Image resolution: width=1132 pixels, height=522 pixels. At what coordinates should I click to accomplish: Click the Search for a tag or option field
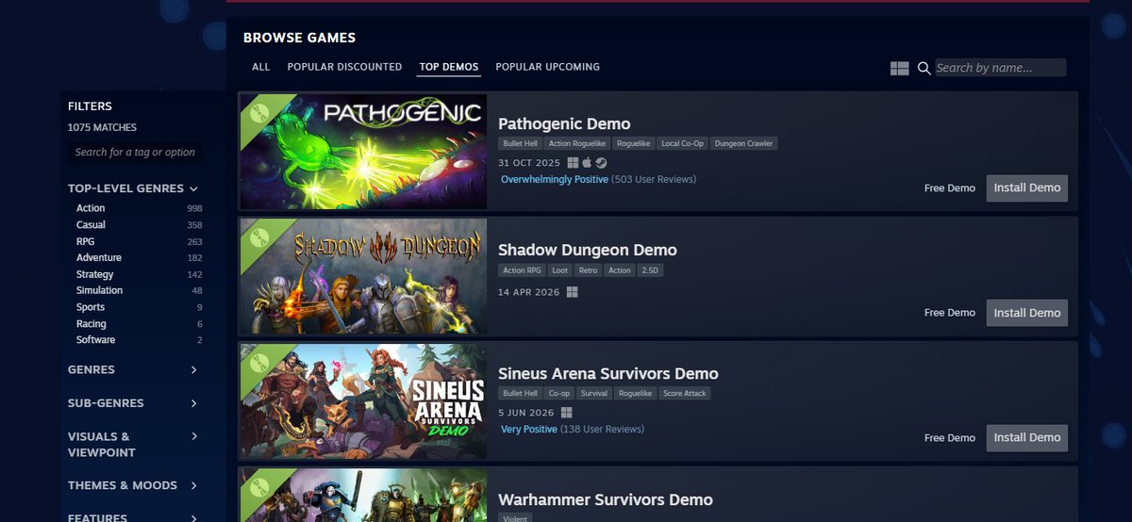point(135,152)
